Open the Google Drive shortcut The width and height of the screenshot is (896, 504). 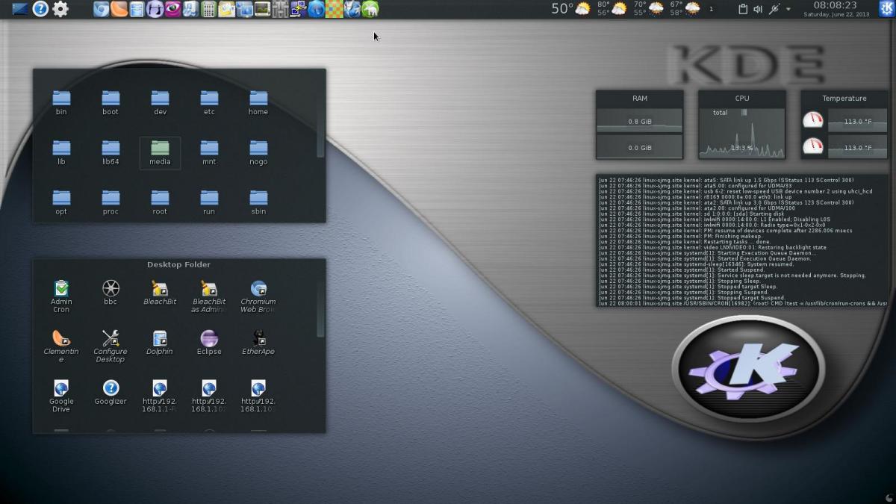61,396
